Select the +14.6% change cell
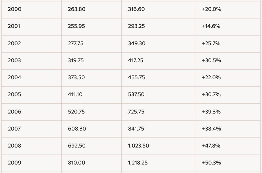Image resolution: width=262 pixels, height=173 pixels. [211, 26]
